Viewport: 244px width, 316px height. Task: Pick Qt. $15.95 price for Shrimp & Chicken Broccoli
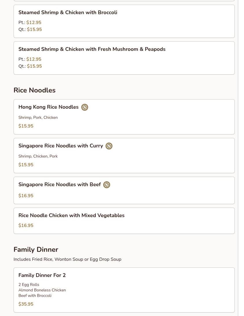click(34, 29)
